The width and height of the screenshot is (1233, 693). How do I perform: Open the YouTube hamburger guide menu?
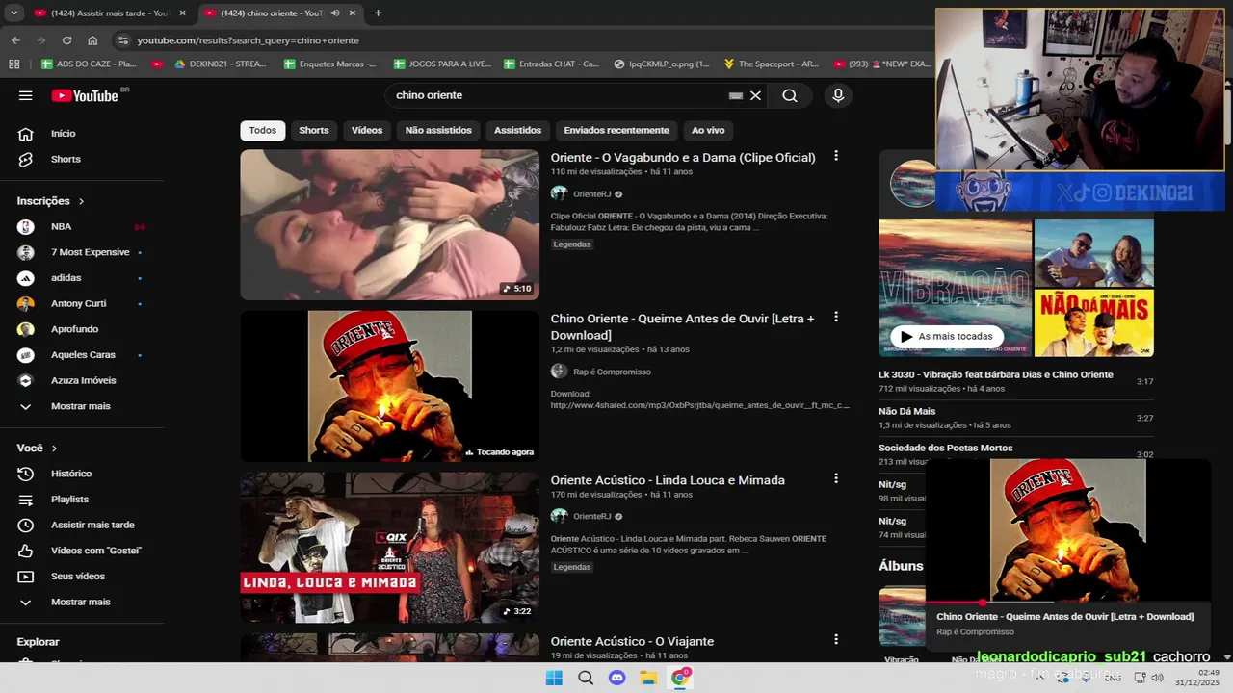(x=26, y=95)
